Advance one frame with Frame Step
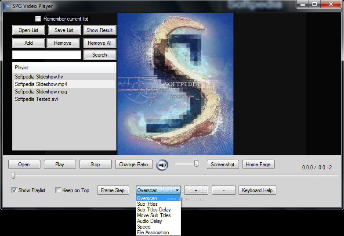This screenshot has height=236, width=344. tap(113, 190)
